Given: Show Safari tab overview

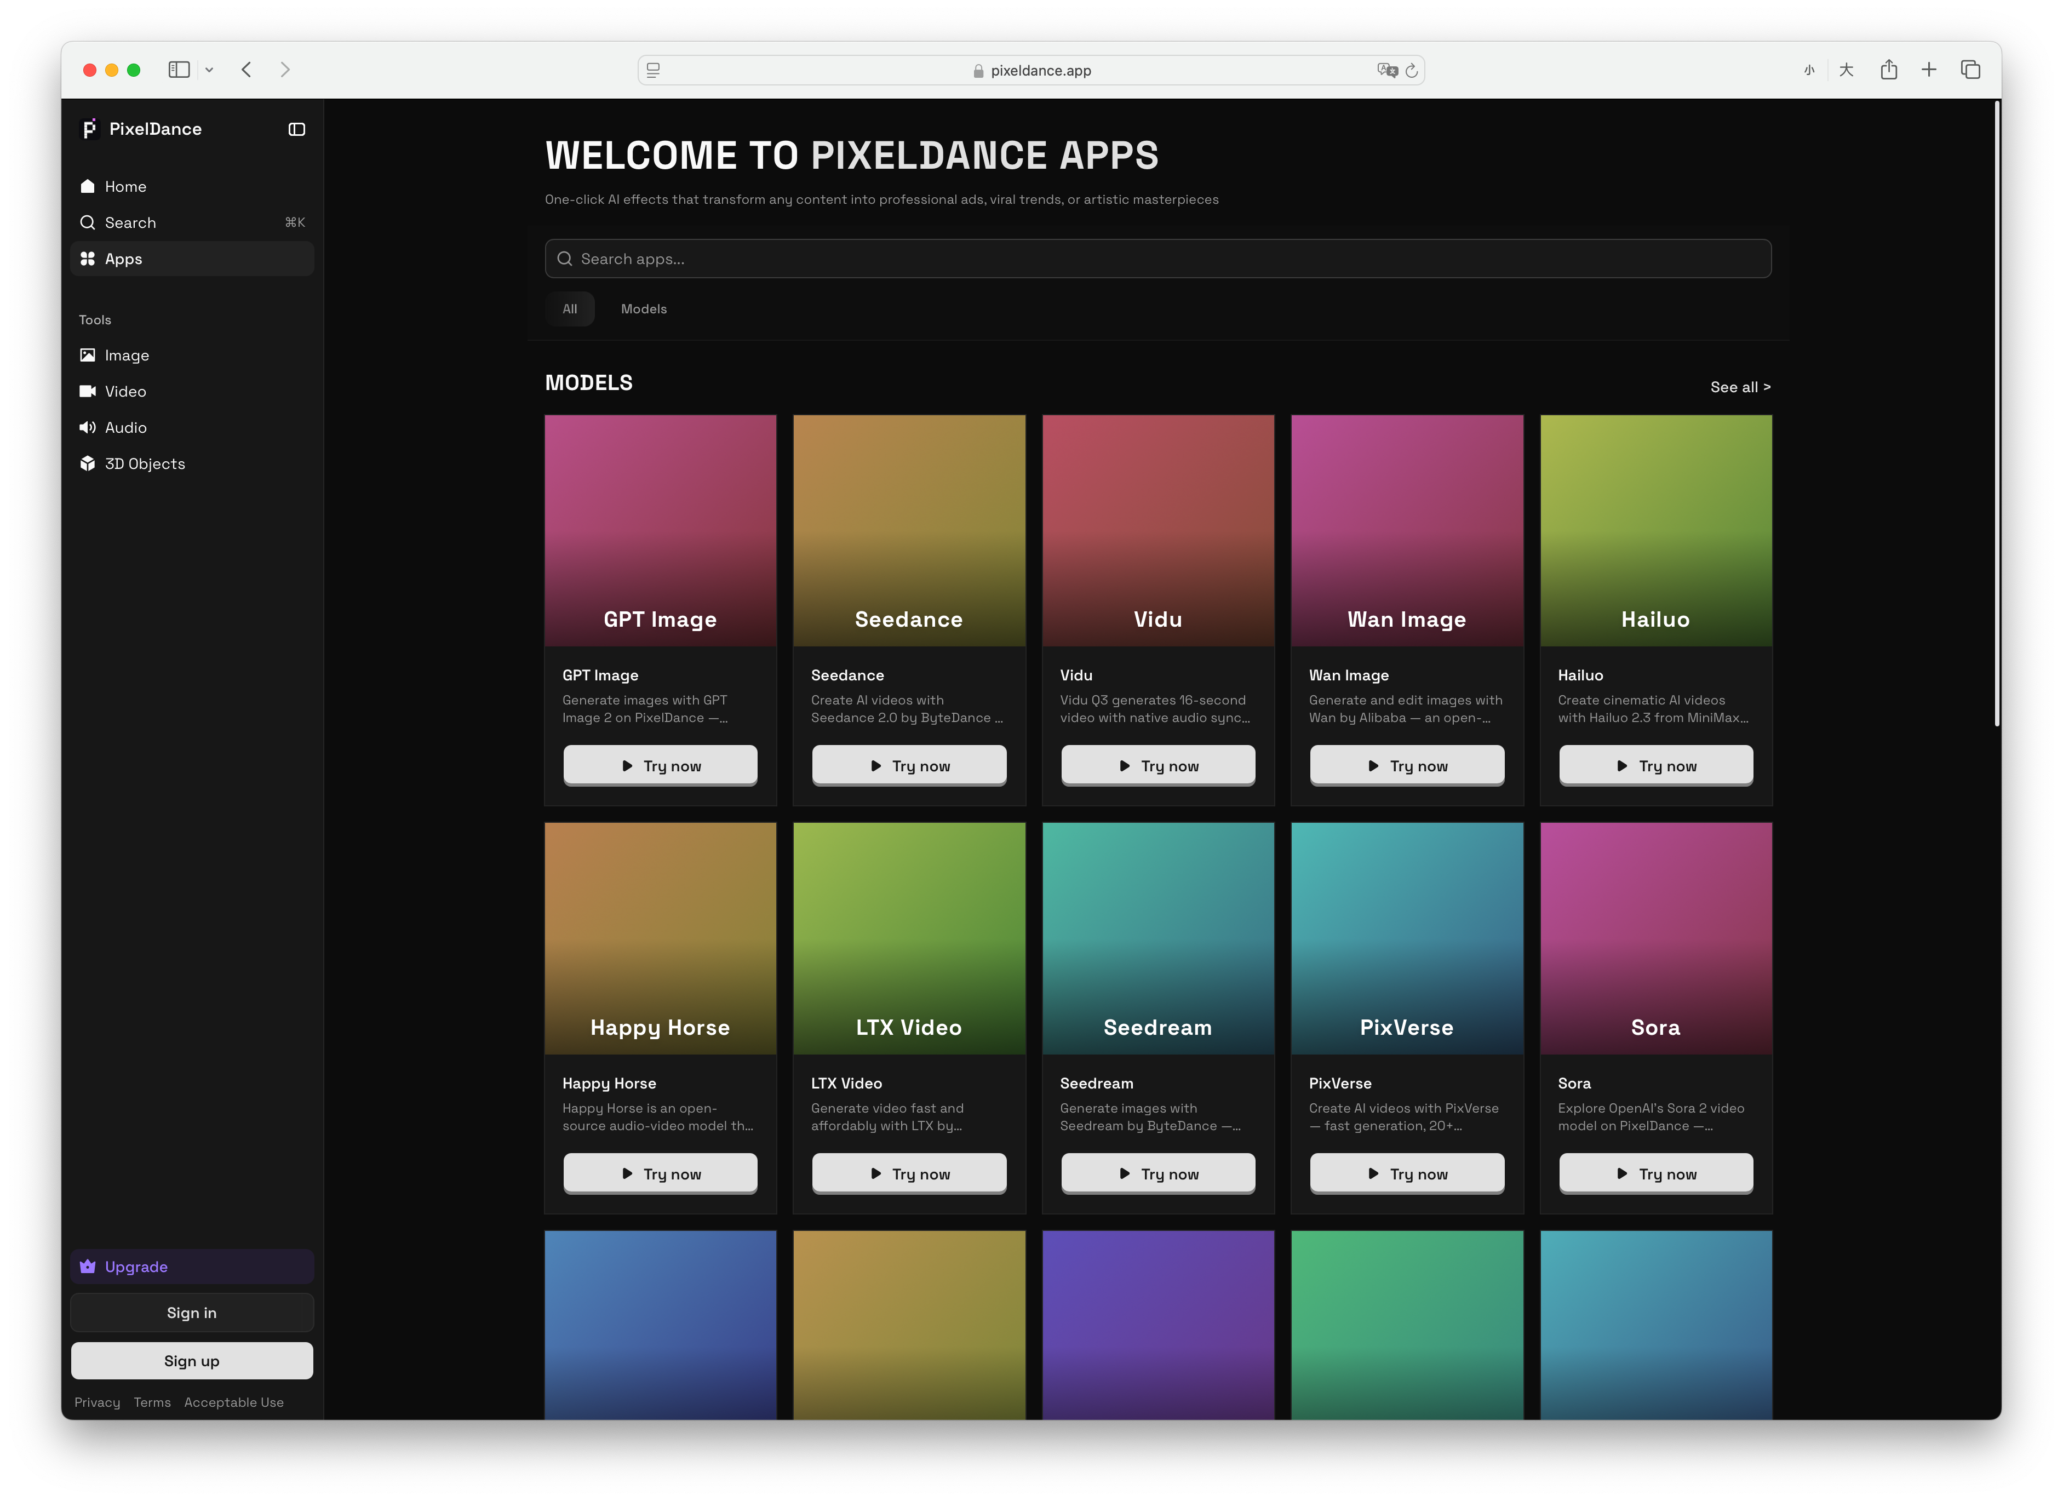Looking at the screenshot, I should (x=1970, y=70).
